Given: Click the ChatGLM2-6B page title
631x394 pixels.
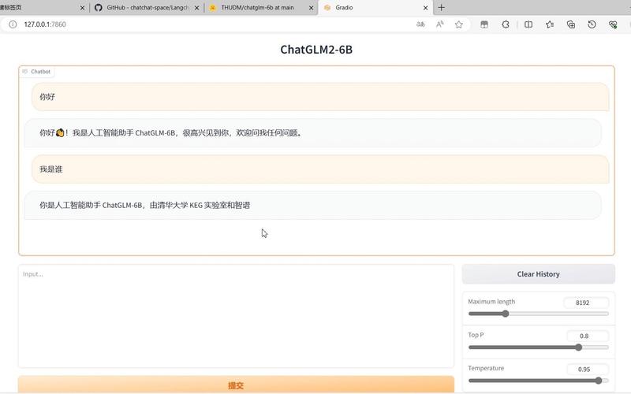Looking at the screenshot, I should pos(316,50).
